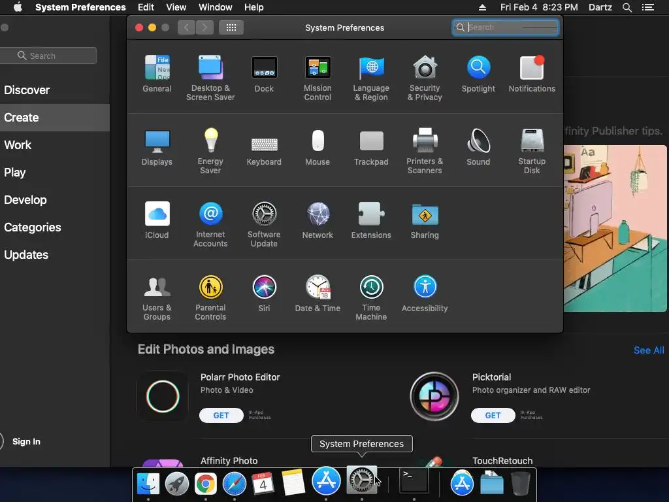Open the Trackpad preference pane
Screen dimensions: 669x502
click(x=371, y=147)
